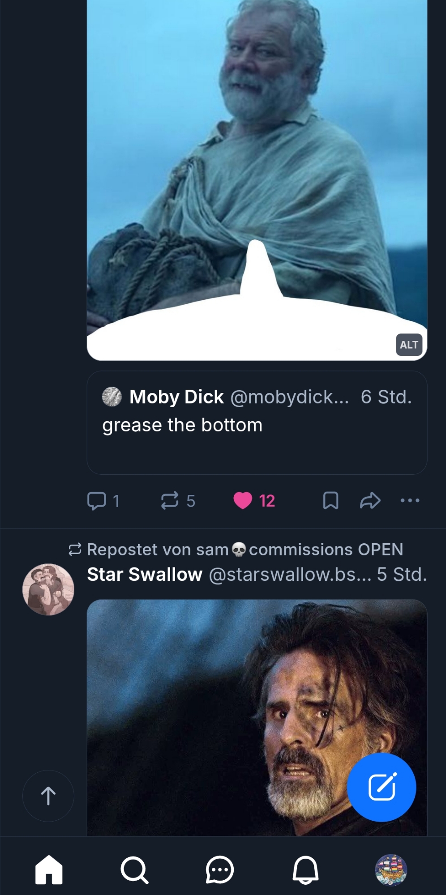Open Star Swallow's profile avatar
This screenshot has width=446, height=895.
(x=48, y=589)
